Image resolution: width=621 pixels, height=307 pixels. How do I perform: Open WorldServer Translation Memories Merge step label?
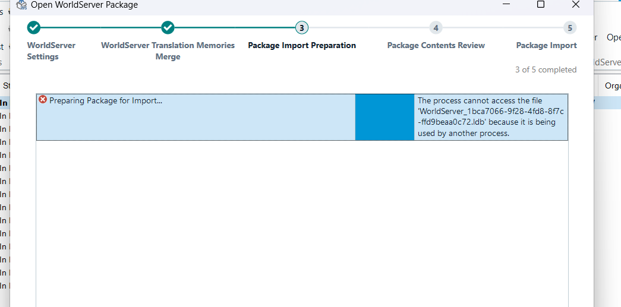pyautogui.click(x=168, y=51)
